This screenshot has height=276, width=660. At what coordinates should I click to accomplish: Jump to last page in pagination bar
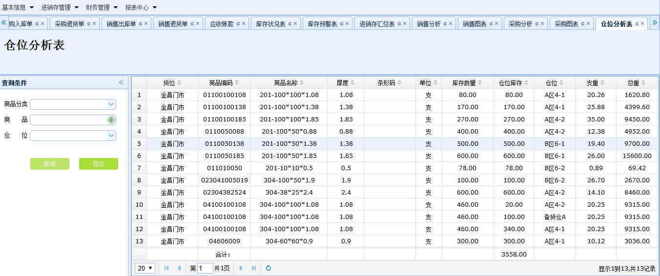(x=254, y=268)
